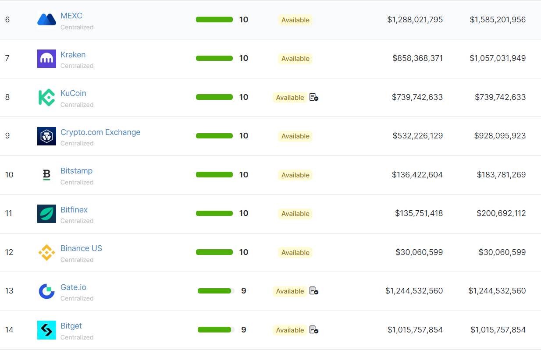Click Binance US's Available badge
541x350 pixels.
(295, 253)
